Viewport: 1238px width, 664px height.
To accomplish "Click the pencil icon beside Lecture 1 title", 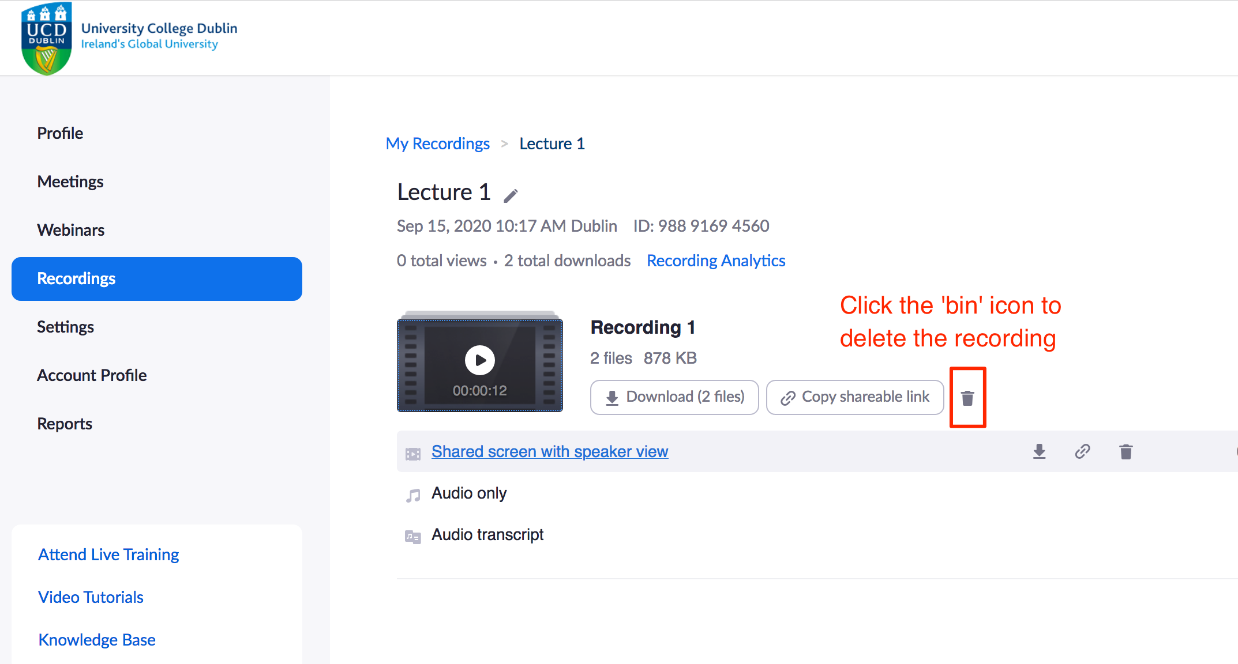I will coord(511,196).
